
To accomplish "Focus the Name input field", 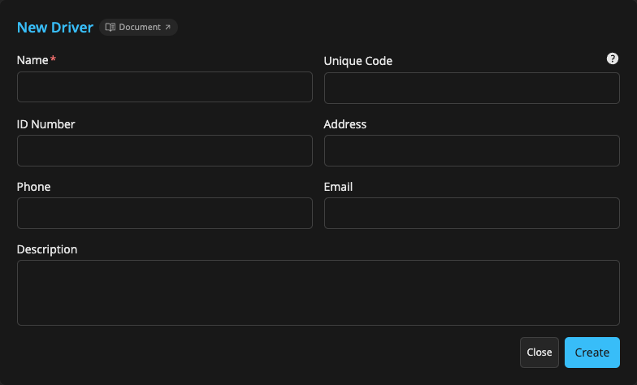I will (164, 87).
